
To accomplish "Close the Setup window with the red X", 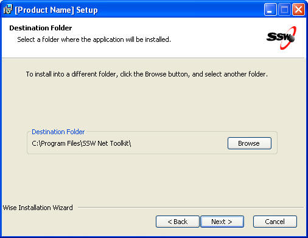I will pyautogui.click(x=298, y=10).
